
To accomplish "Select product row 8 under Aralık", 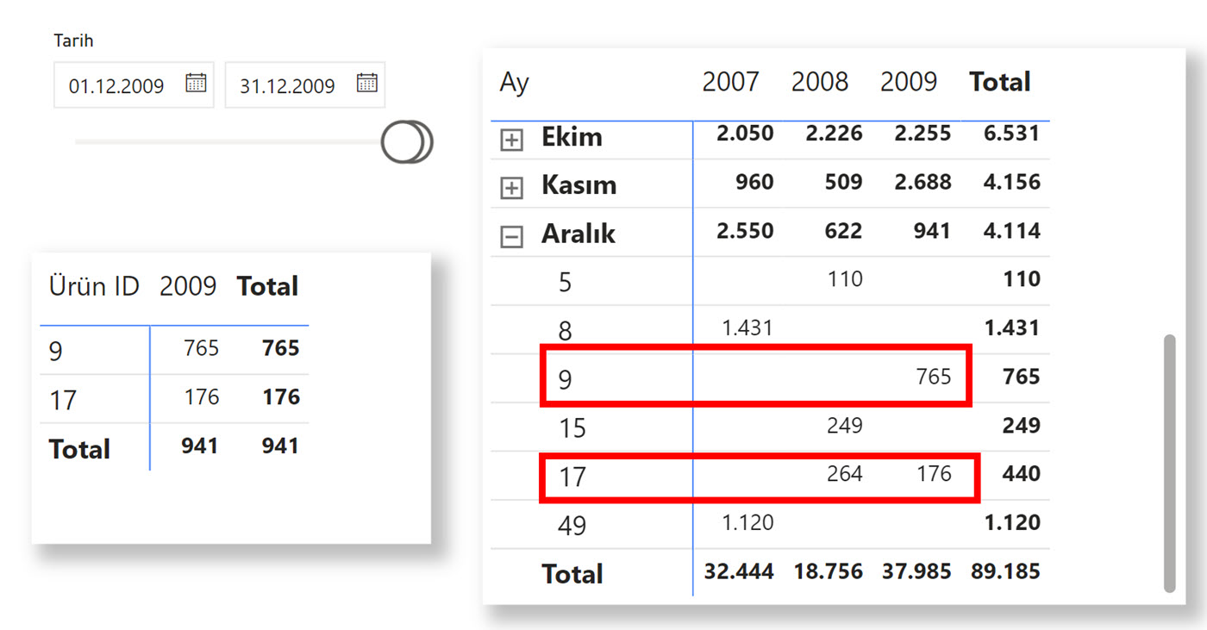I will pyautogui.click(x=565, y=331).
